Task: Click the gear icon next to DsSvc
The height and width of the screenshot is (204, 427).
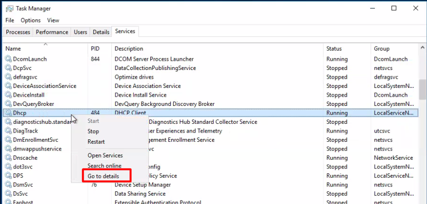Action: point(9,194)
